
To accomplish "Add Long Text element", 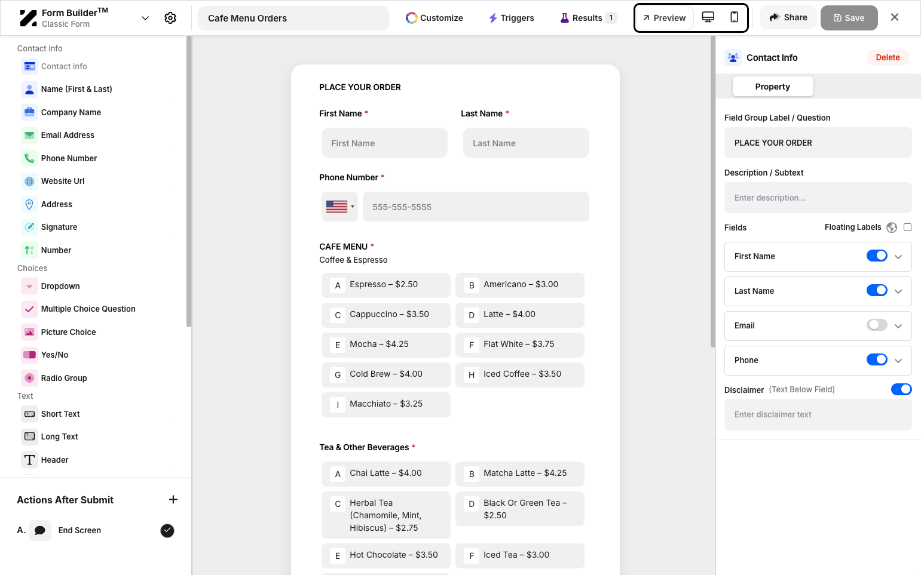I will pyautogui.click(x=59, y=436).
